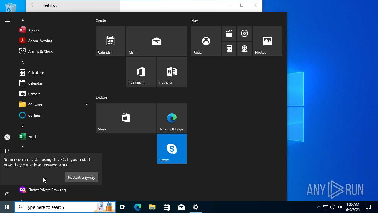The width and height of the screenshot is (378, 213).
Task: Click the taskbar search box
Action: tap(65, 207)
